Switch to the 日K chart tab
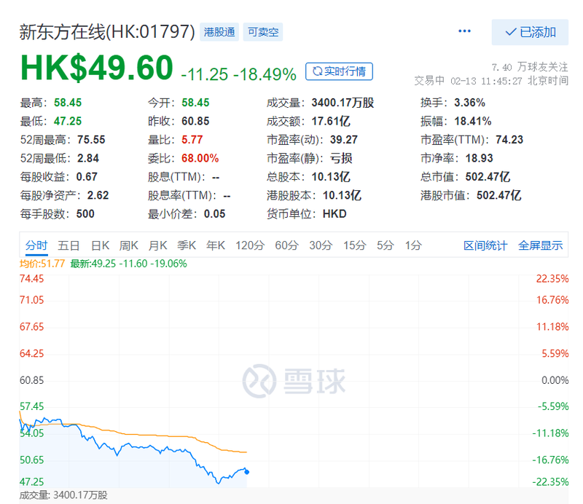583x504 pixels. click(x=101, y=245)
